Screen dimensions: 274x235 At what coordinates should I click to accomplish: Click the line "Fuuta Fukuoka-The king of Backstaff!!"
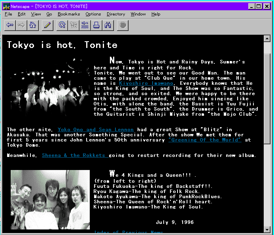pos(153,186)
